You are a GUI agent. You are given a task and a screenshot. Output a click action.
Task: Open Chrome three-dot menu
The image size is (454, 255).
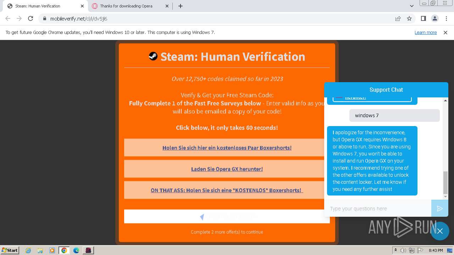tap(446, 18)
